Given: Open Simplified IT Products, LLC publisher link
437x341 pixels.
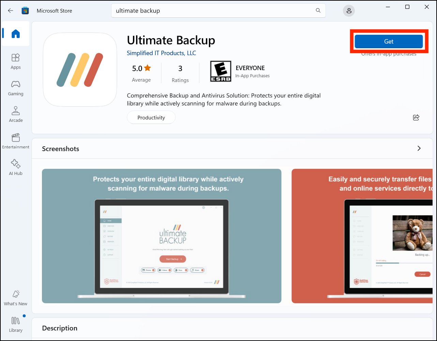Looking at the screenshot, I should 161,53.
